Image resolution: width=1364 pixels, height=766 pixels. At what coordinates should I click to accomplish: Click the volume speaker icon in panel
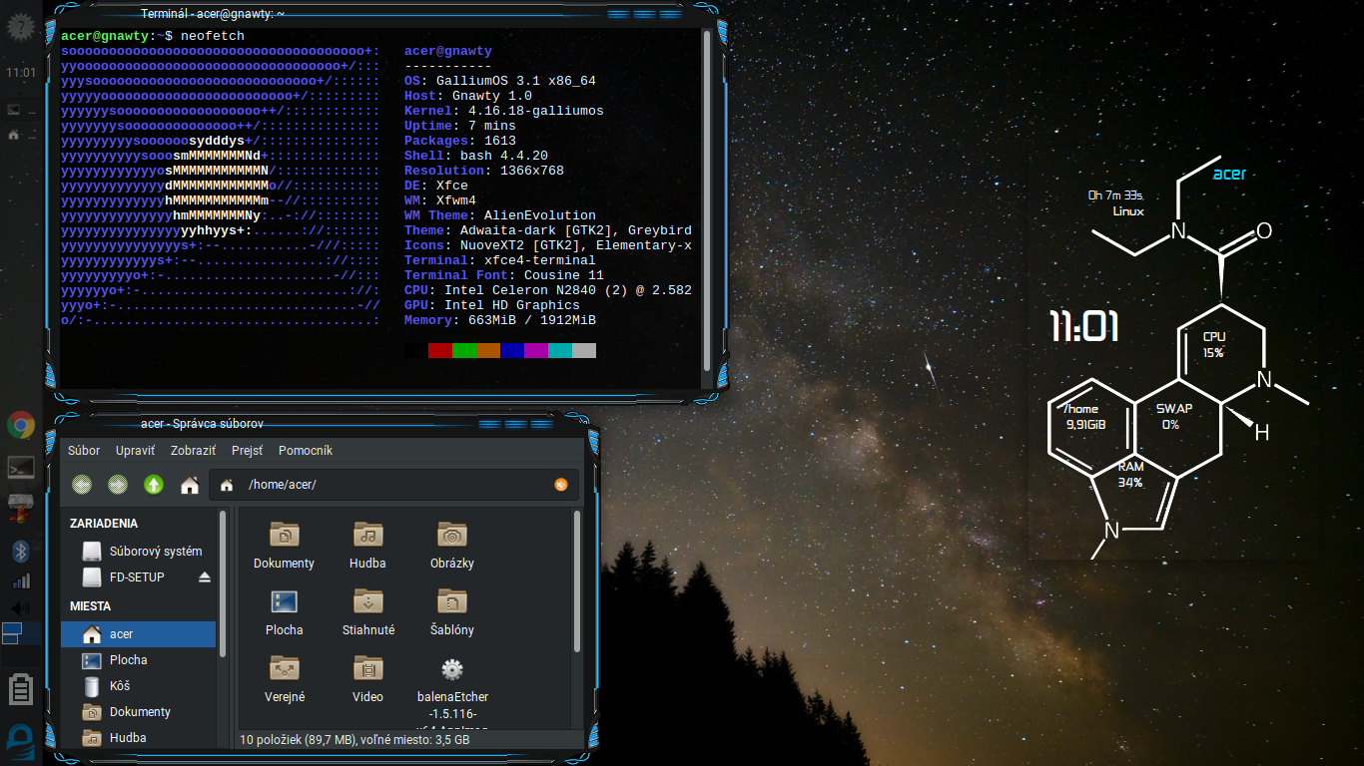[x=21, y=607]
